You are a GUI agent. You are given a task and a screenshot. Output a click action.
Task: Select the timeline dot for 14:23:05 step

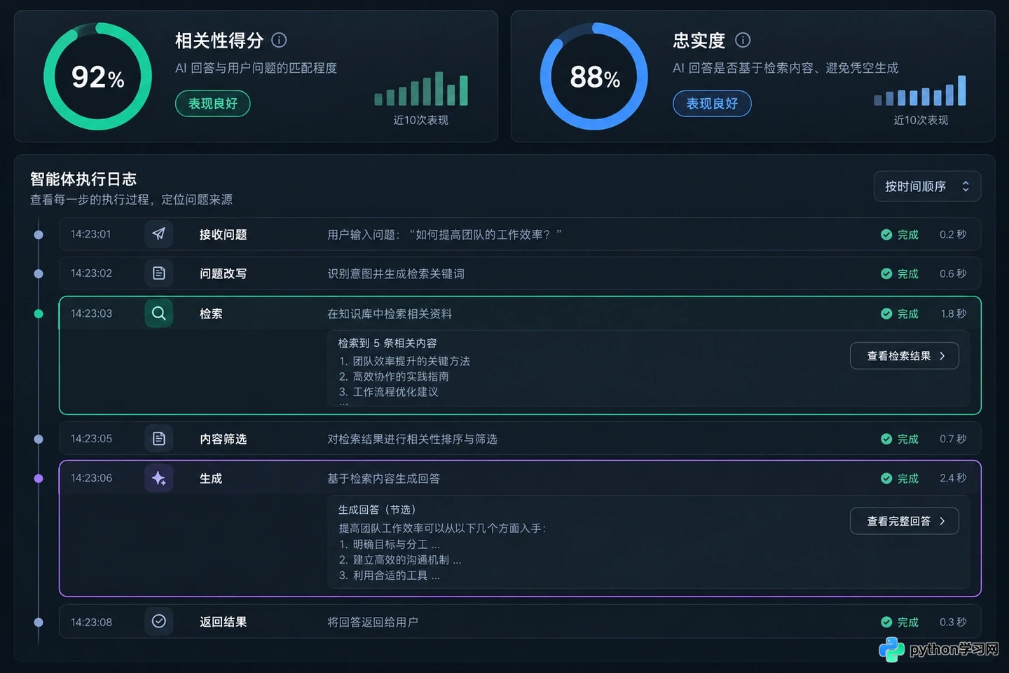tap(39, 439)
